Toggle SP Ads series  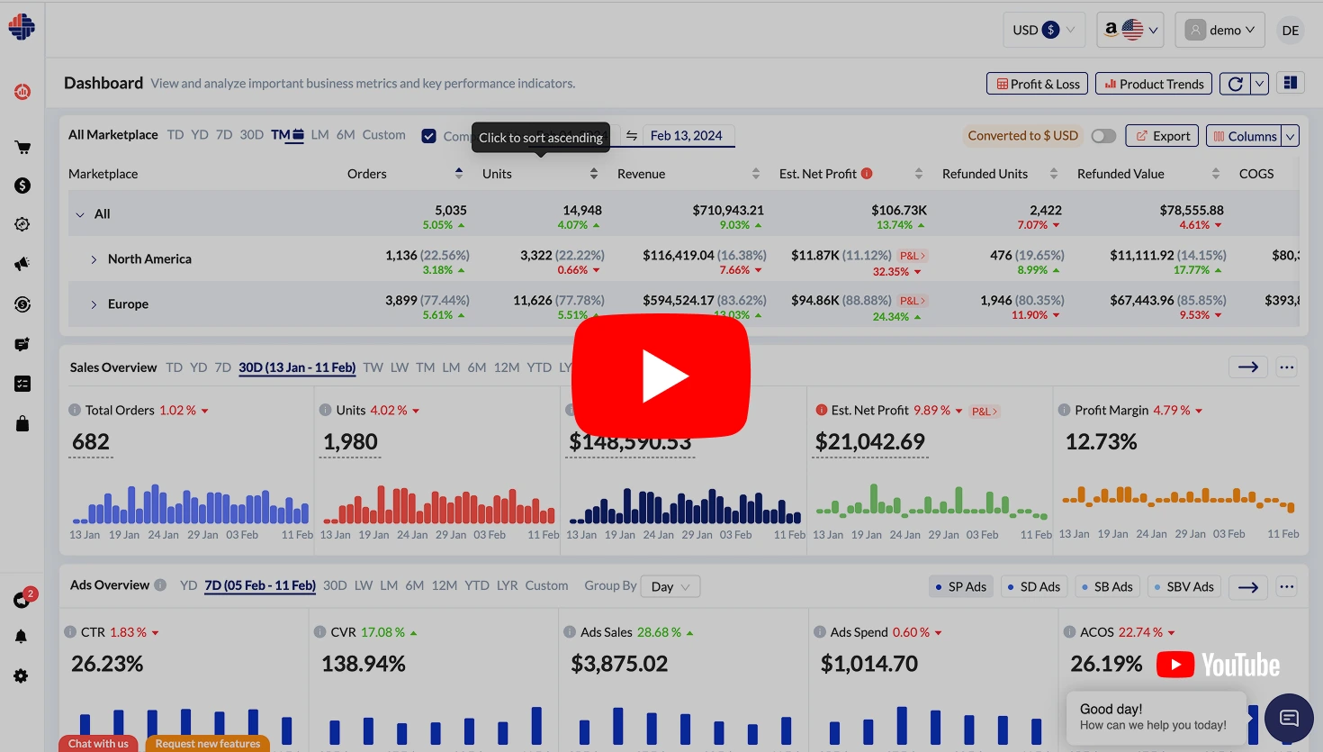(961, 586)
